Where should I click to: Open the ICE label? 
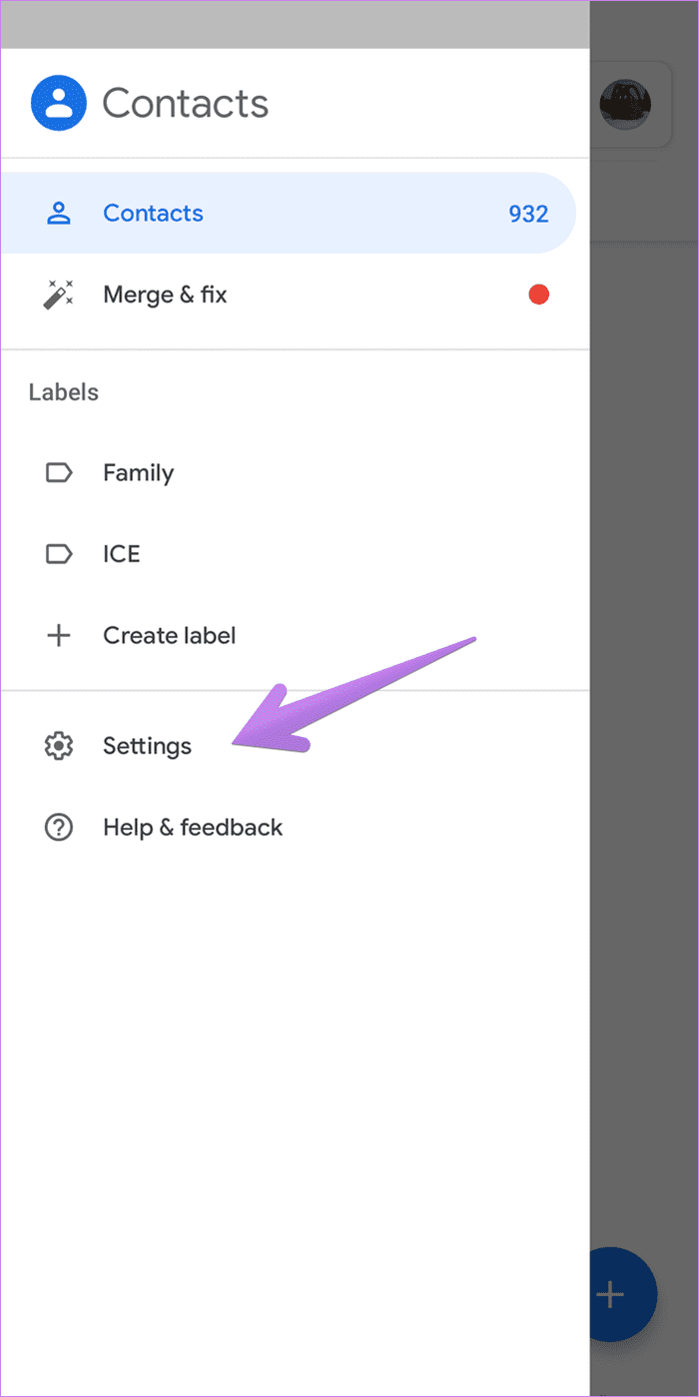[295, 553]
